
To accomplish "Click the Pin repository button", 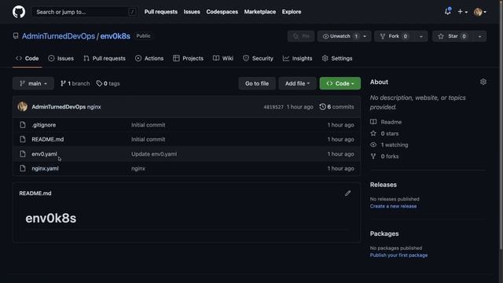I will click(x=301, y=36).
